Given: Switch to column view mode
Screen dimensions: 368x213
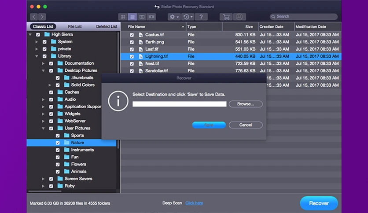Looking at the screenshot, I should point(142,17).
